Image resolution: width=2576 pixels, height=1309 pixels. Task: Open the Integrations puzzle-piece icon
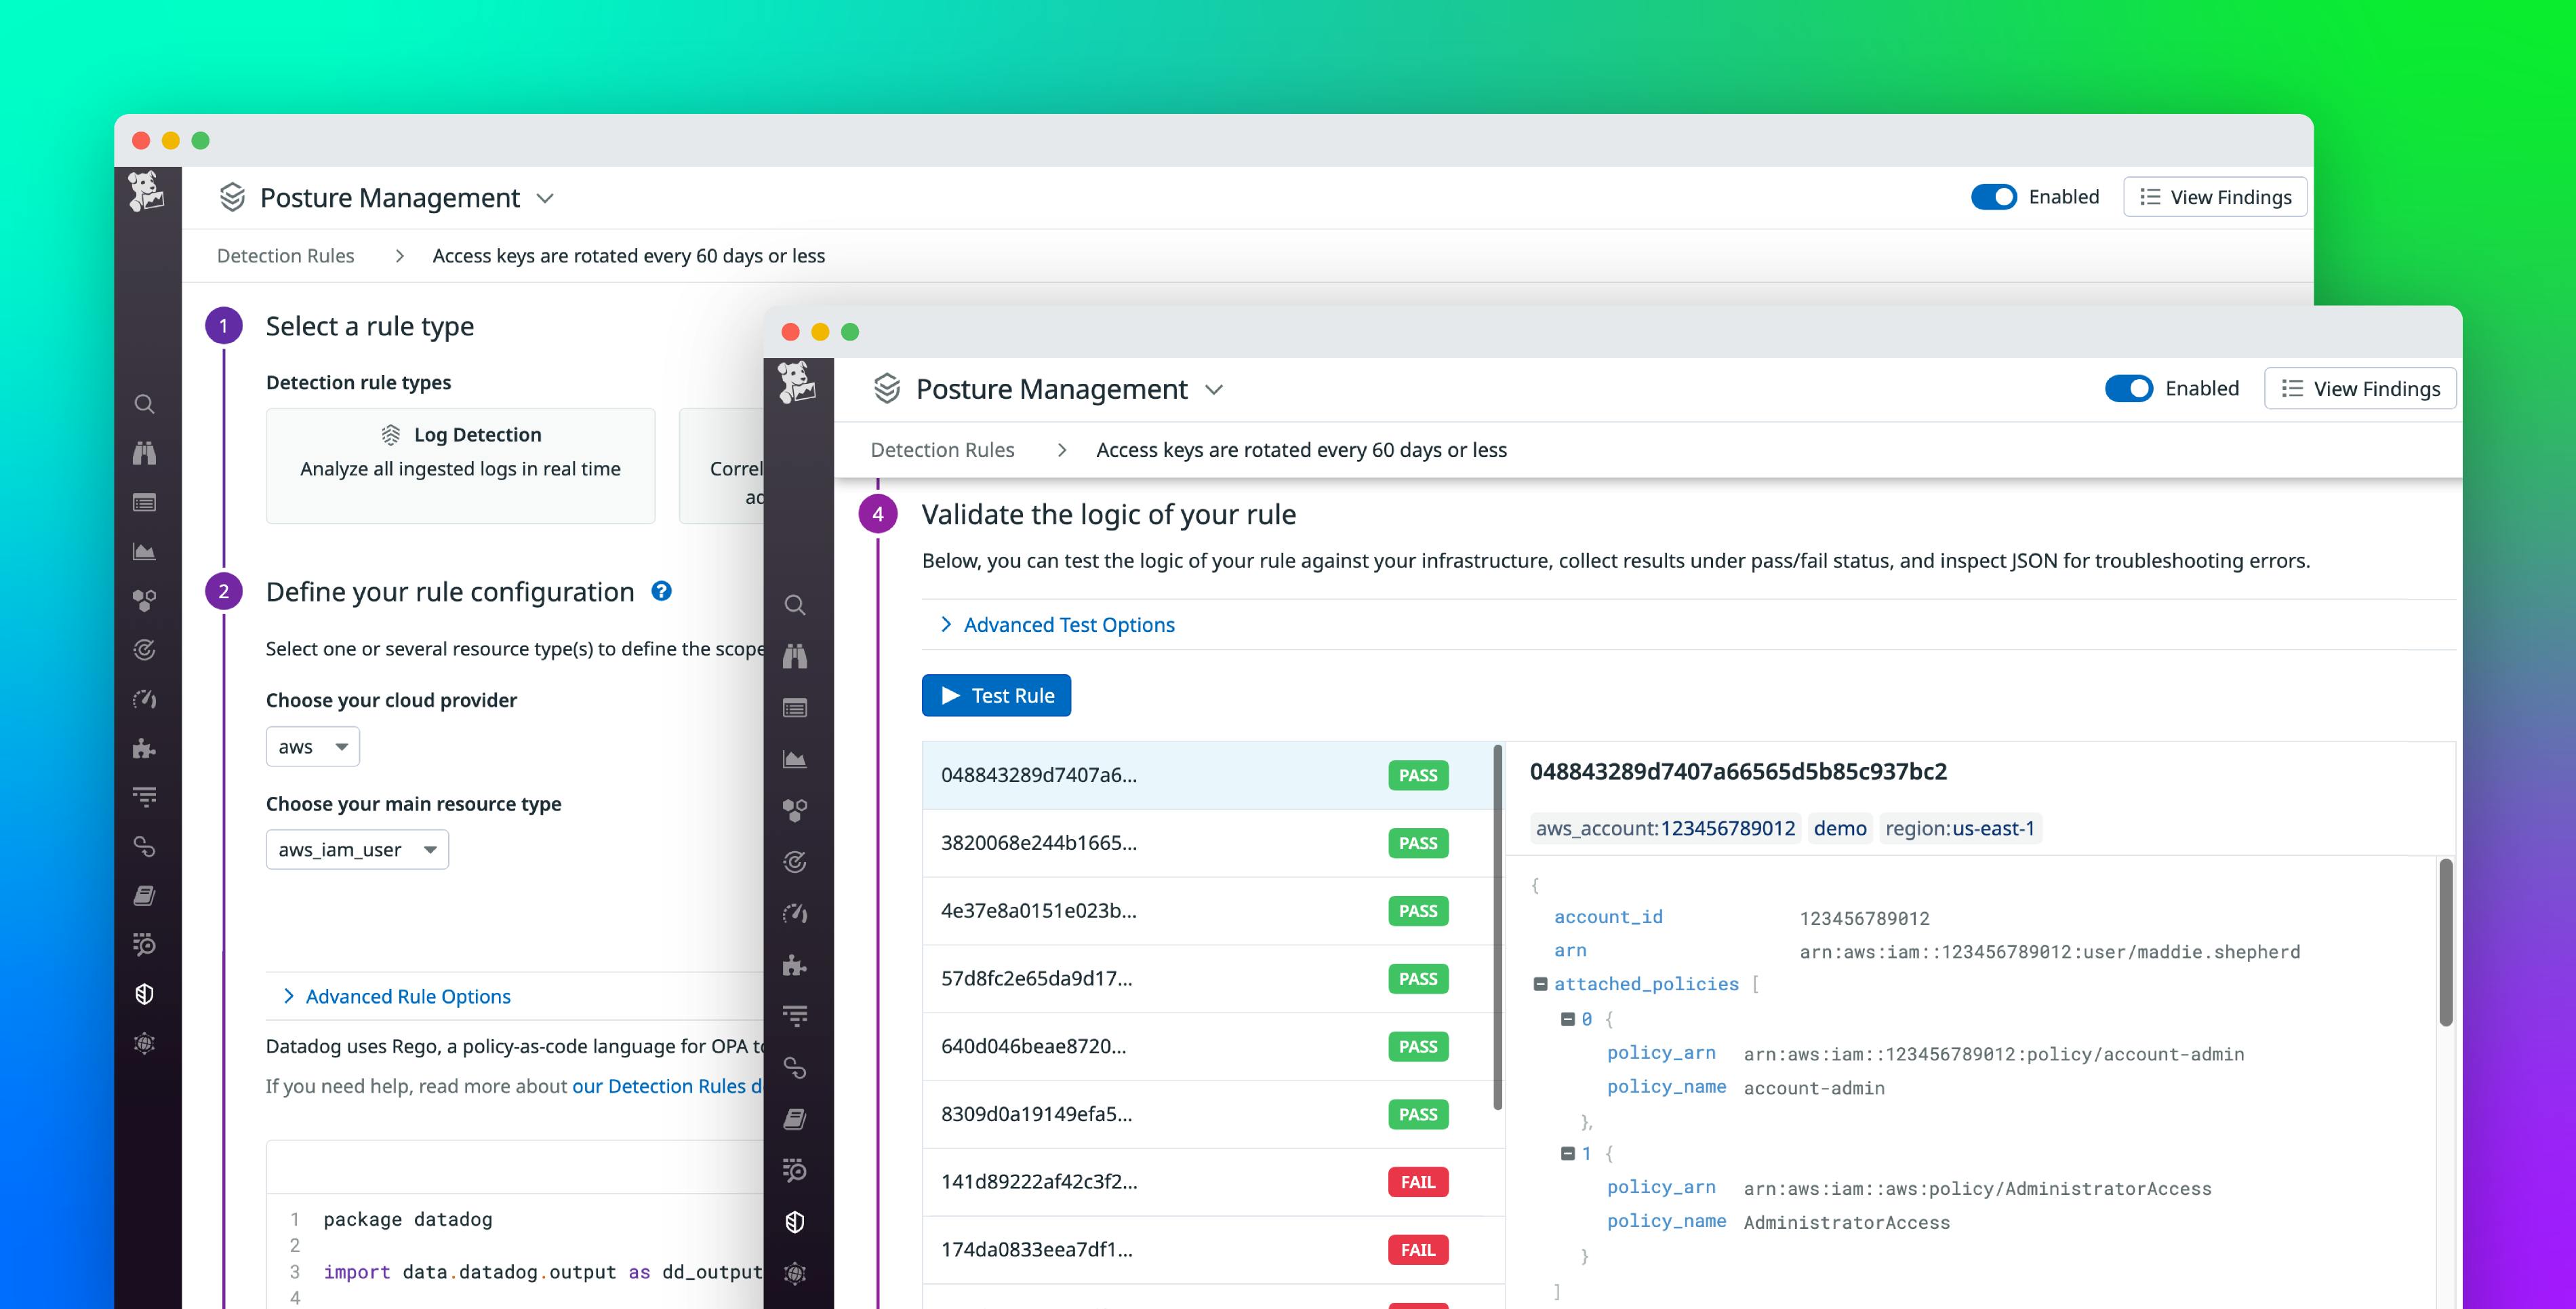[795, 964]
